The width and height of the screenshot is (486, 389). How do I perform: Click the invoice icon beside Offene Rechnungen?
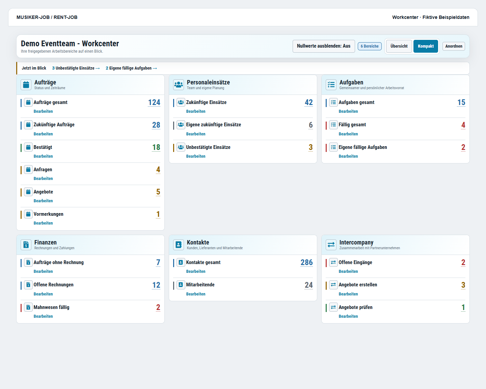pyautogui.click(x=28, y=285)
